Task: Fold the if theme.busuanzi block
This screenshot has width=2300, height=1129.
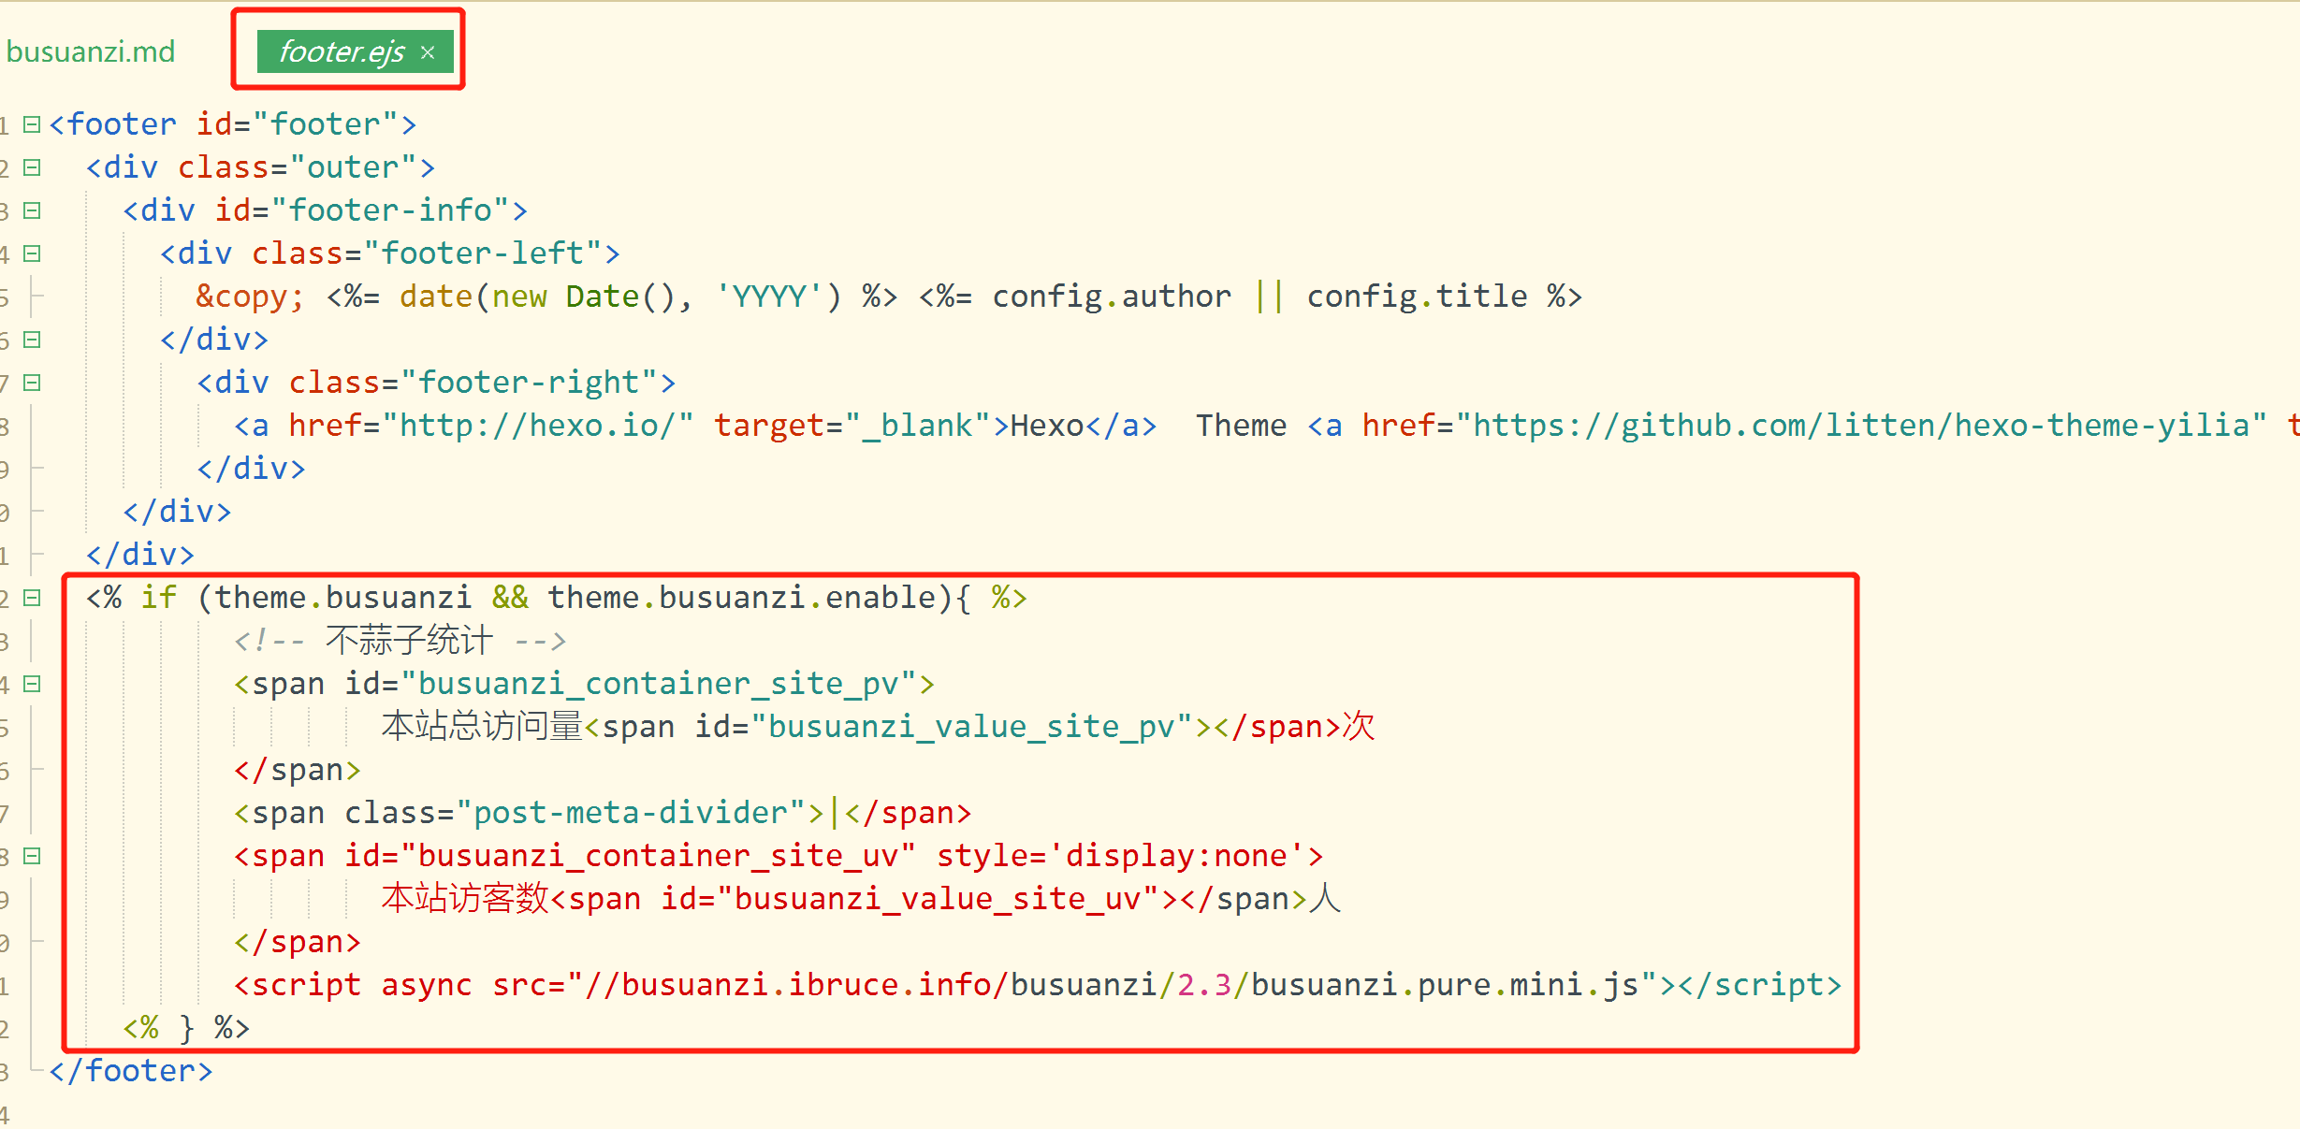Action: [x=32, y=598]
